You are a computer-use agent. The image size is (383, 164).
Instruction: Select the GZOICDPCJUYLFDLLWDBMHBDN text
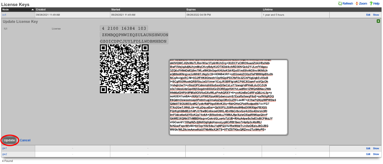point(134,41)
